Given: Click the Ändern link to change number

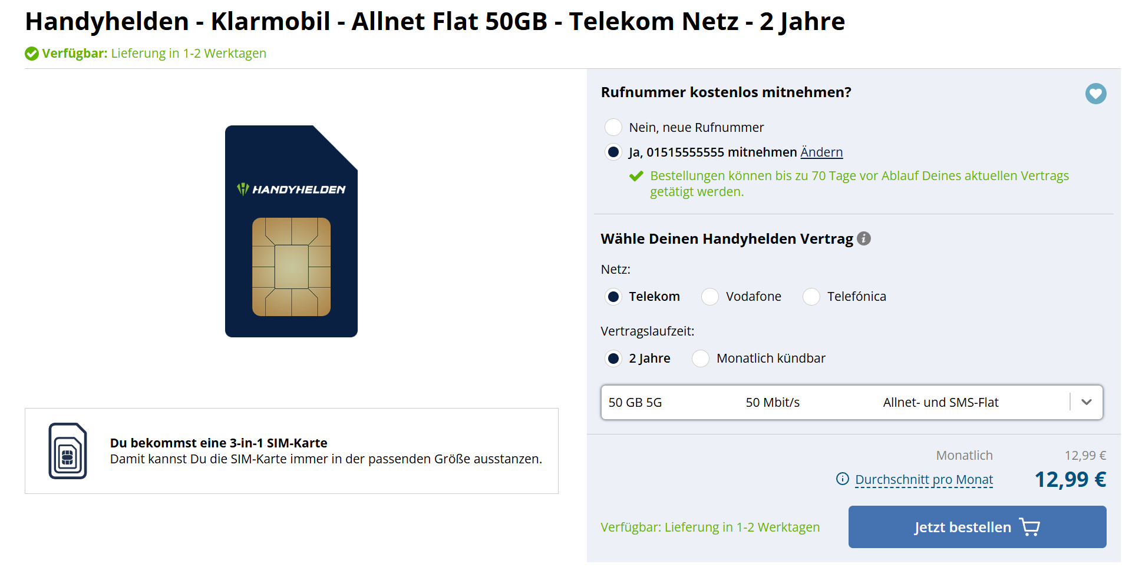Looking at the screenshot, I should point(821,152).
